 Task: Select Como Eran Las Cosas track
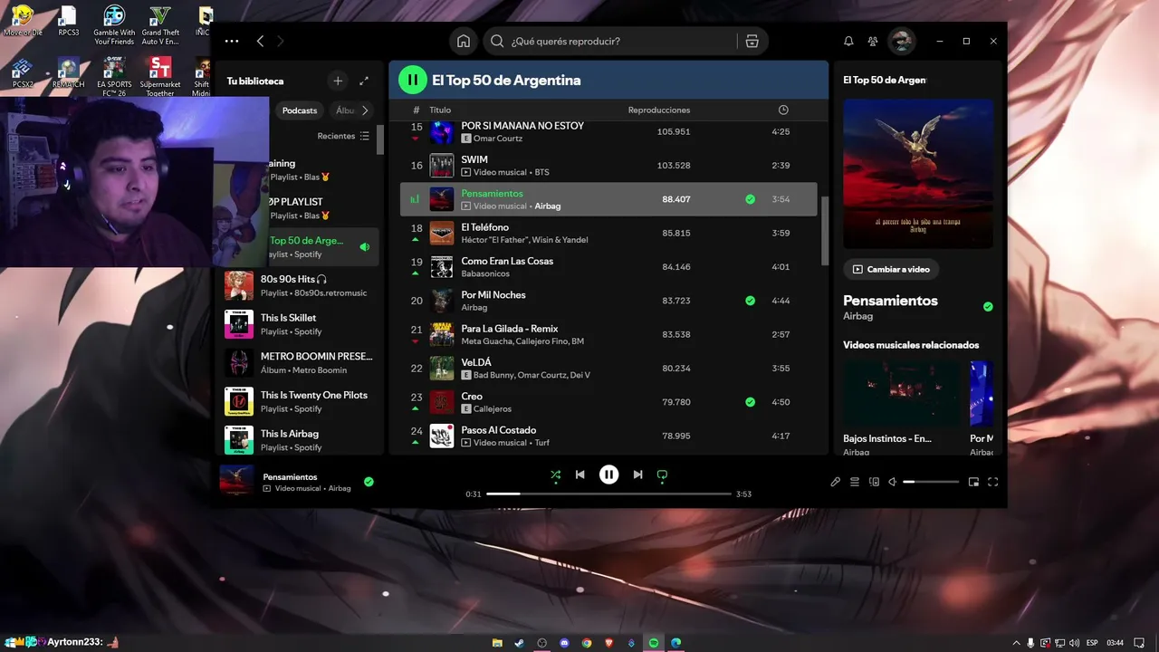[608, 267]
